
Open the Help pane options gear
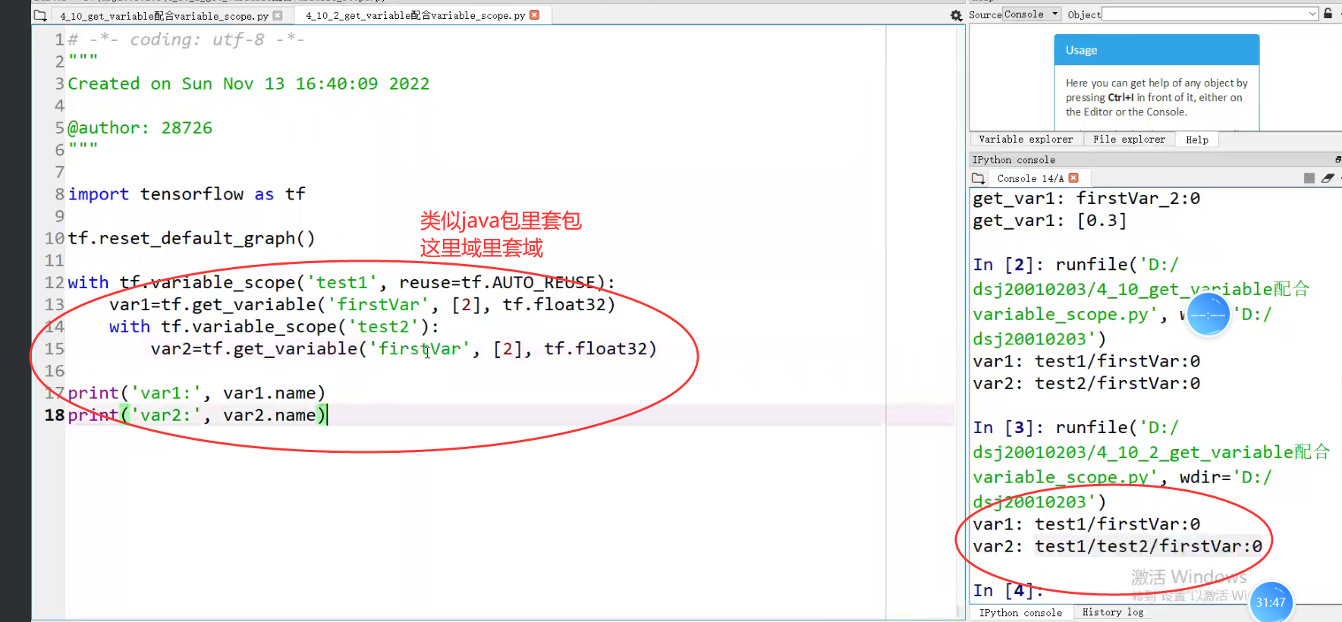pyautogui.click(x=956, y=15)
